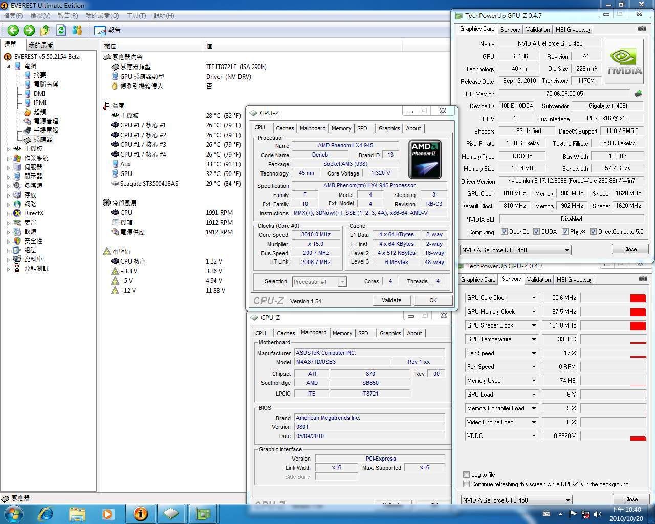This screenshot has width=655, height=524.
Task: Click the green Forward arrow in EVEREST toolbar
Action: (x=29, y=30)
